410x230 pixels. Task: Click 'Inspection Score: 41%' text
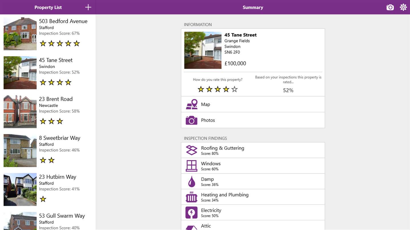(x=59, y=189)
